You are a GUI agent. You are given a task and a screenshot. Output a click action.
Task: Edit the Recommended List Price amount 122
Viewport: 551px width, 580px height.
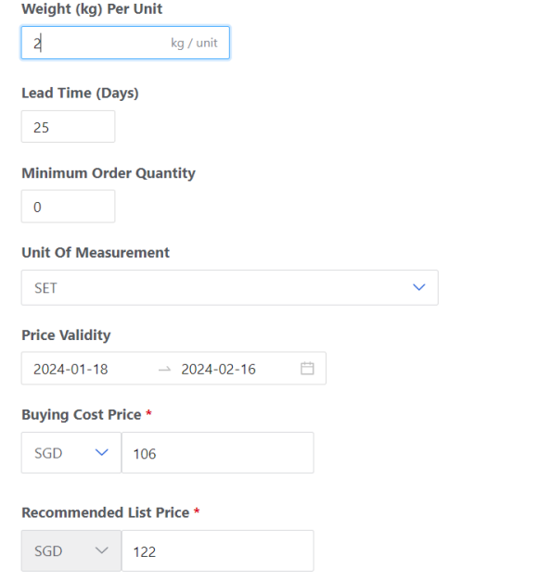coord(218,550)
